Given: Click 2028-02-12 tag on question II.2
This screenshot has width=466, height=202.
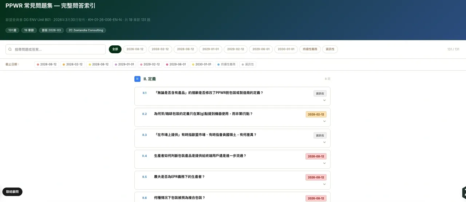Looking at the screenshot, I should [x=316, y=115].
